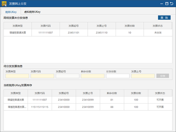
Task: Switch to the 税务UKey tab
Action: (11, 12)
